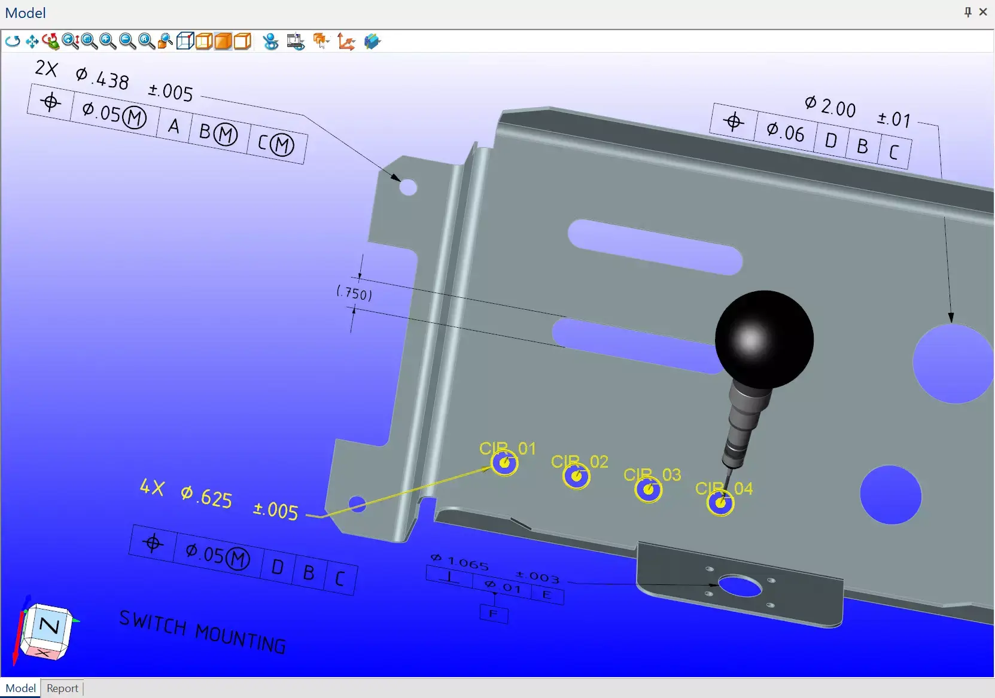Switch to the Report tab
This screenshot has width=995, height=698.
[x=62, y=688]
